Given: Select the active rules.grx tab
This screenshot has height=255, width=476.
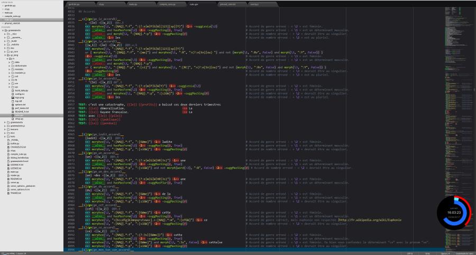Looking at the screenshot, I should [202, 5].
